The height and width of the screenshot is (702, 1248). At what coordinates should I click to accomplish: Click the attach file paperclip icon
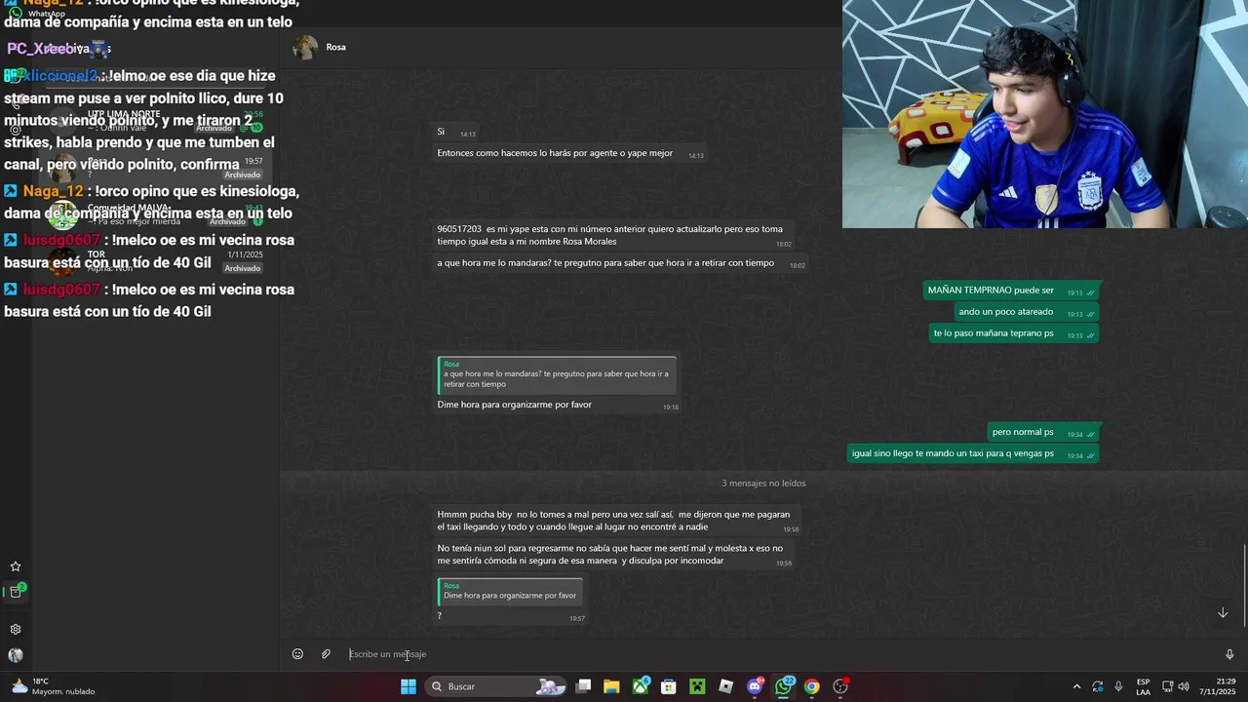pyautogui.click(x=326, y=654)
